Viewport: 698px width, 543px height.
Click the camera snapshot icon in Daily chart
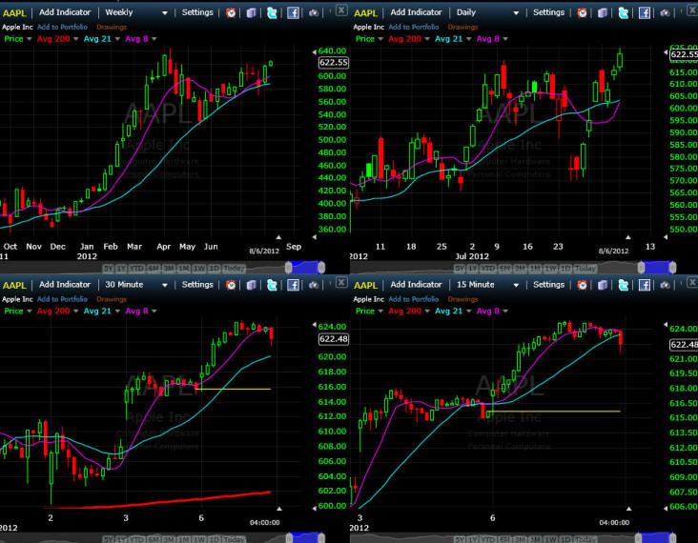coord(665,13)
